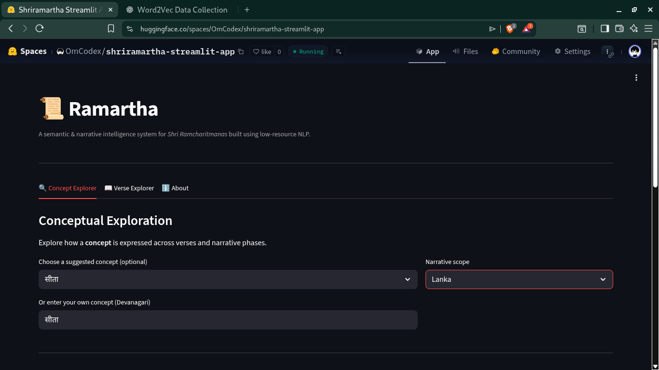Screen dimensions: 659x370
Task: Click the like count 0
Action: pos(279,52)
